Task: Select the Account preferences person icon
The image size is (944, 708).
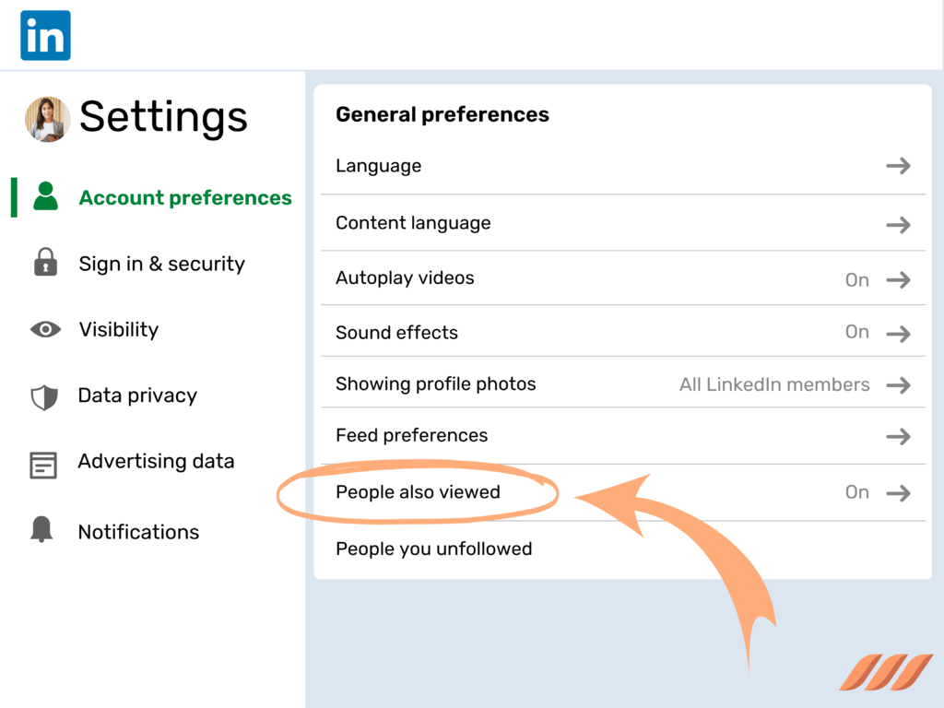Action: [45, 196]
